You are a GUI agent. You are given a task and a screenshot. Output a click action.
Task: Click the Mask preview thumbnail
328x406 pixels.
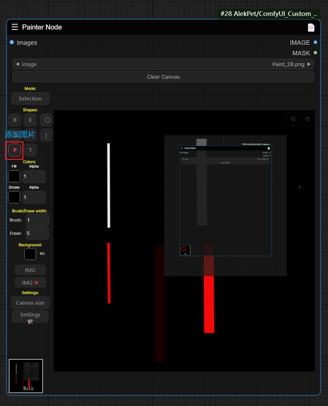point(26,376)
